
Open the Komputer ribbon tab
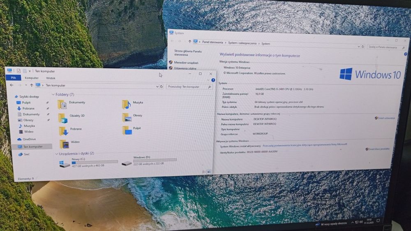pos(32,78)
